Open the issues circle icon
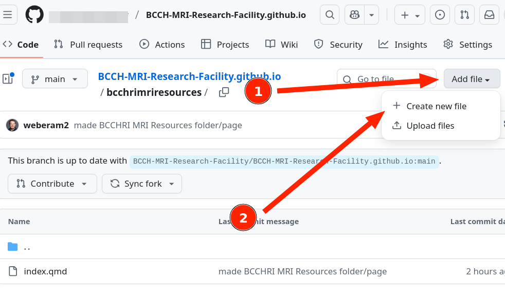The image size is (505, 299). coord(440,15)
